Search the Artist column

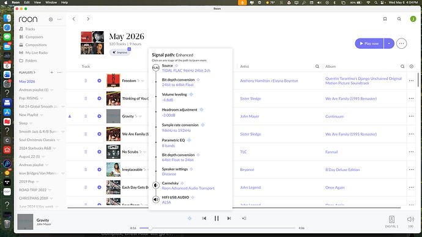(317, 67)
